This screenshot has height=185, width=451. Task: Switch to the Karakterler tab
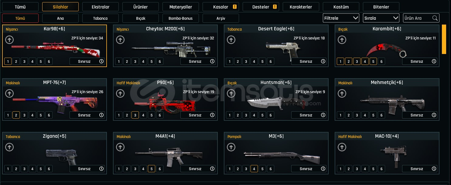pyautogui.click(x=301, y=7)
